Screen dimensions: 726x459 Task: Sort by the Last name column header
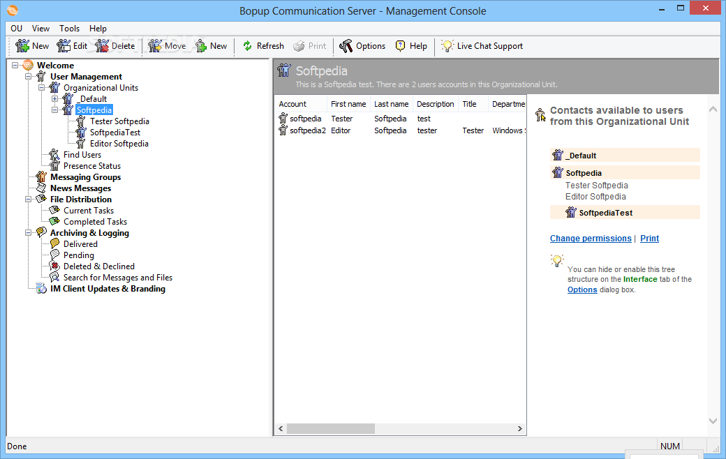pyautogui.click(x=391, y=104)
